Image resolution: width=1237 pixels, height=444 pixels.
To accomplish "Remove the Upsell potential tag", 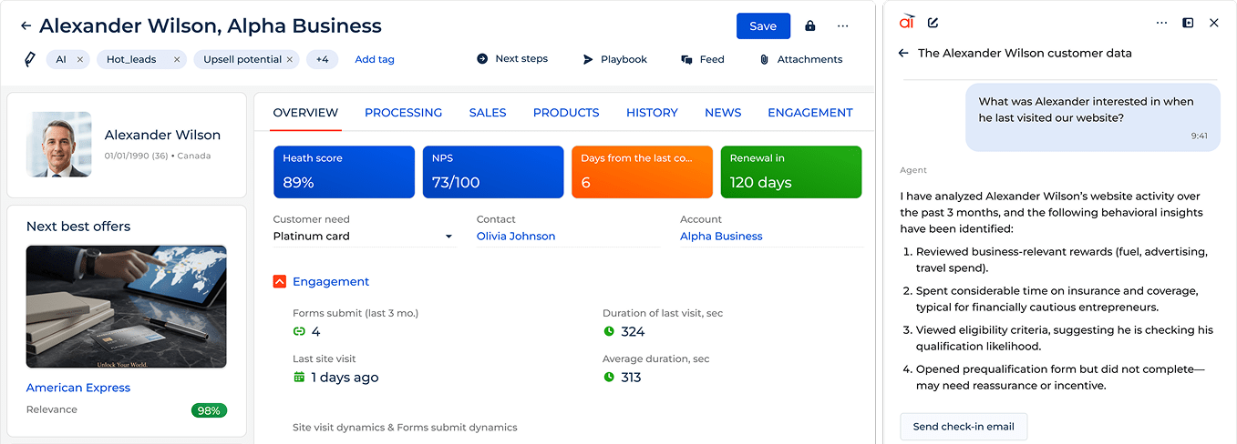I will click(x=290, y=60).
